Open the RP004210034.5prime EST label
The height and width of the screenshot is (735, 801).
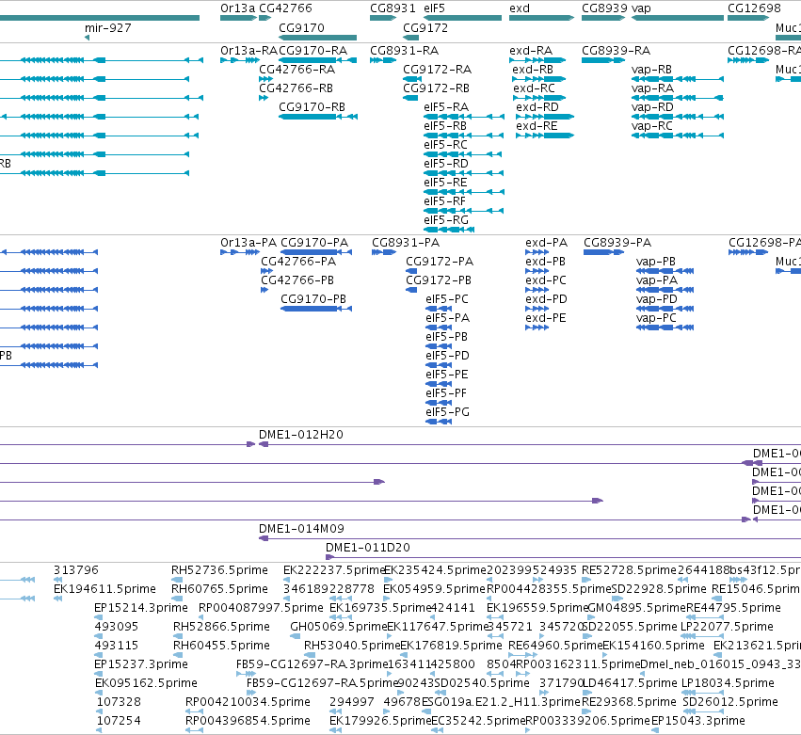point(248,702)
